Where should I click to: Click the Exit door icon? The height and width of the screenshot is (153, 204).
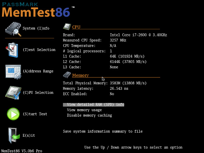14,136
